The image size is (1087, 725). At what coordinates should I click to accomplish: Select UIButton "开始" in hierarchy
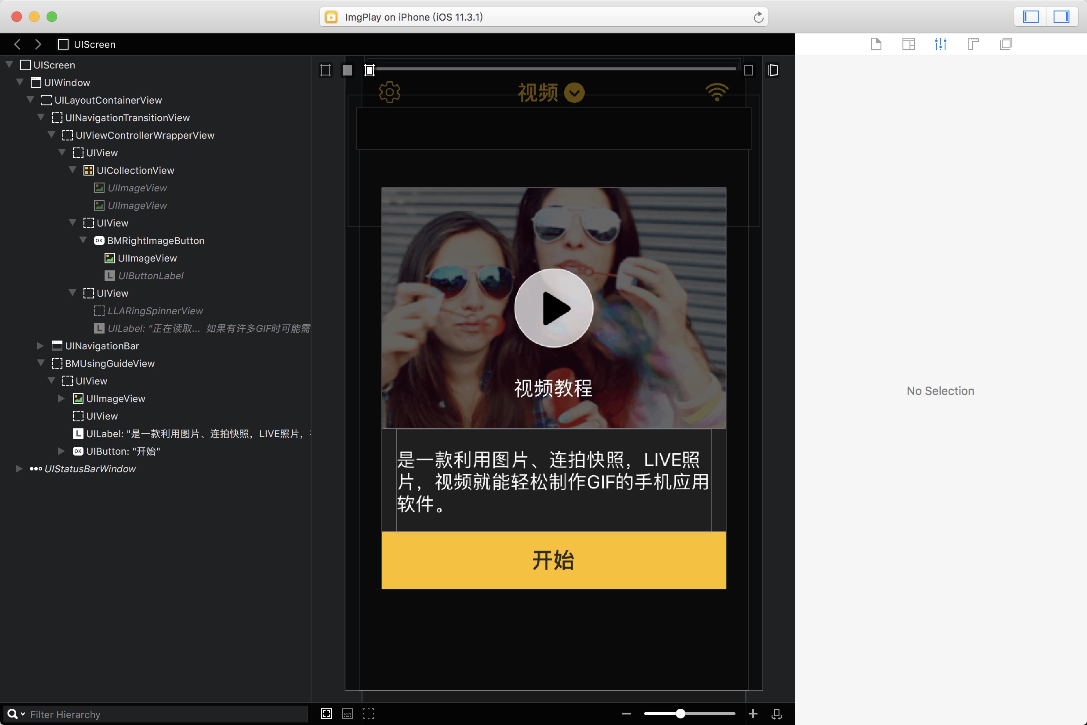pos(123,451)
